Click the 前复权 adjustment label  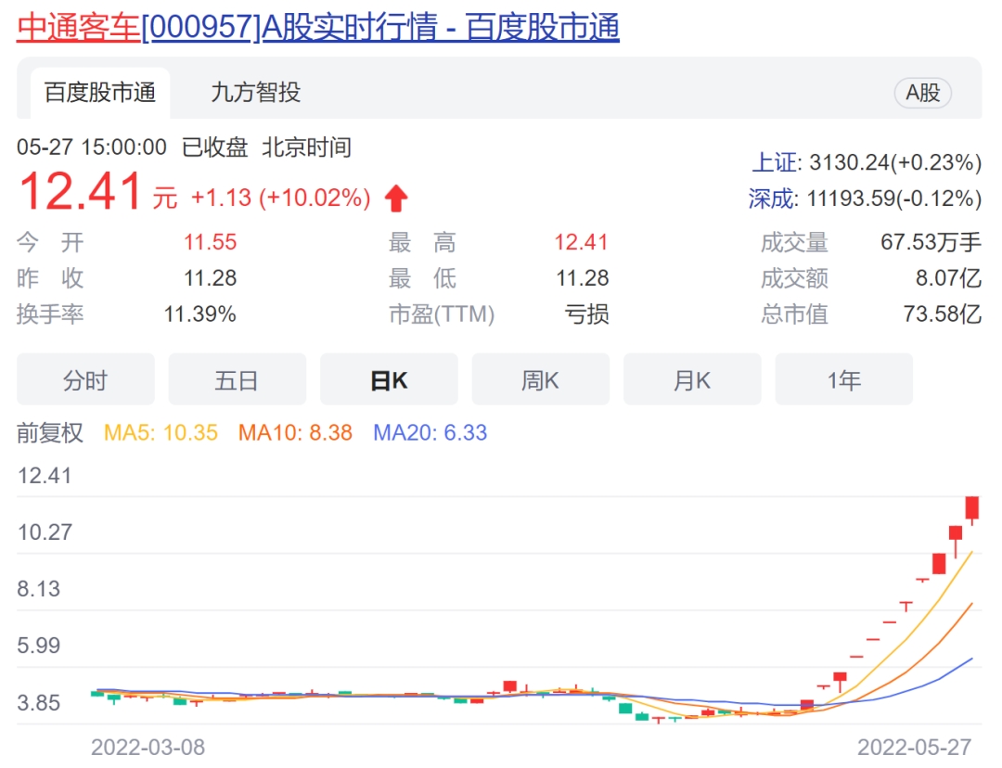(x=50, y=433)
